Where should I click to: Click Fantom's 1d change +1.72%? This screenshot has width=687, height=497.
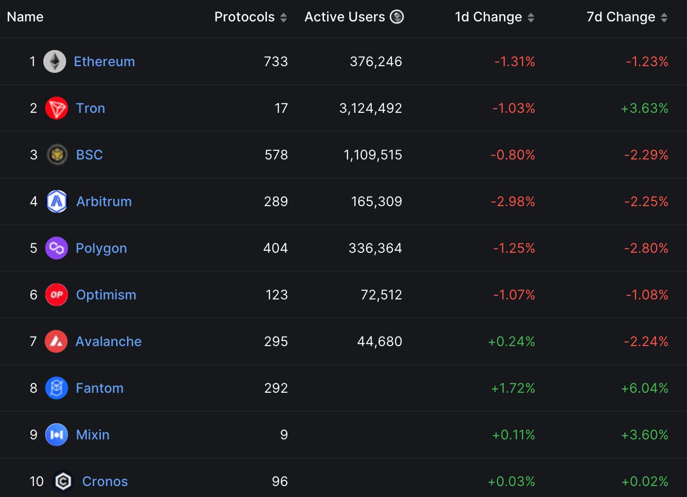tap(513, 388)
